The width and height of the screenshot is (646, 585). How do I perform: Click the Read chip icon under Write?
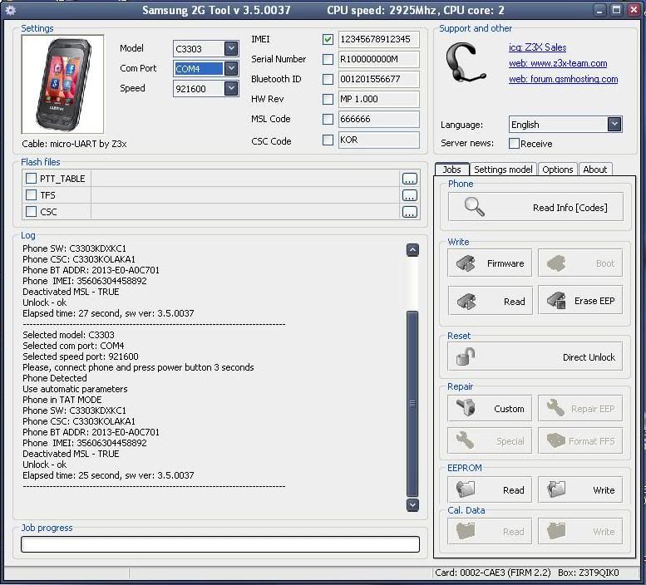(466, 301)
